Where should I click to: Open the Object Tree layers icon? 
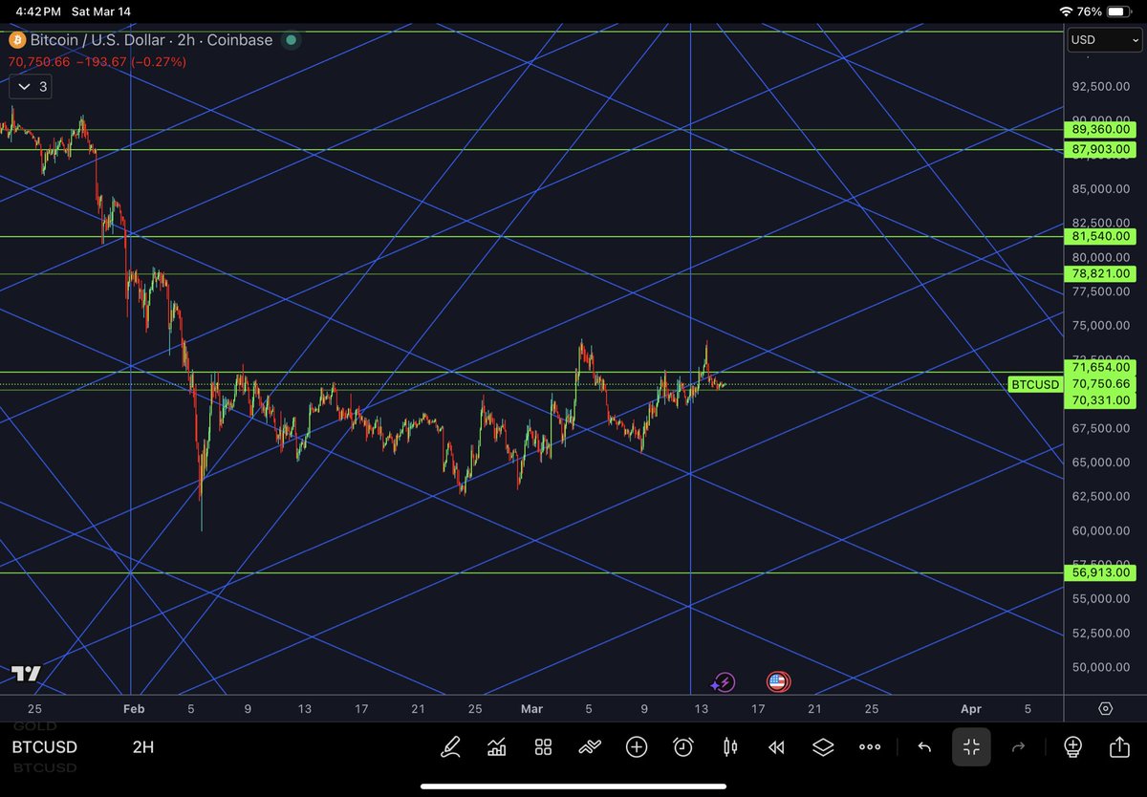tap(823, 747)
